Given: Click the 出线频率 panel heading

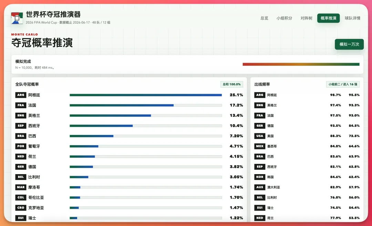Looking at the screenshot, I should click(x=262, y=84).
